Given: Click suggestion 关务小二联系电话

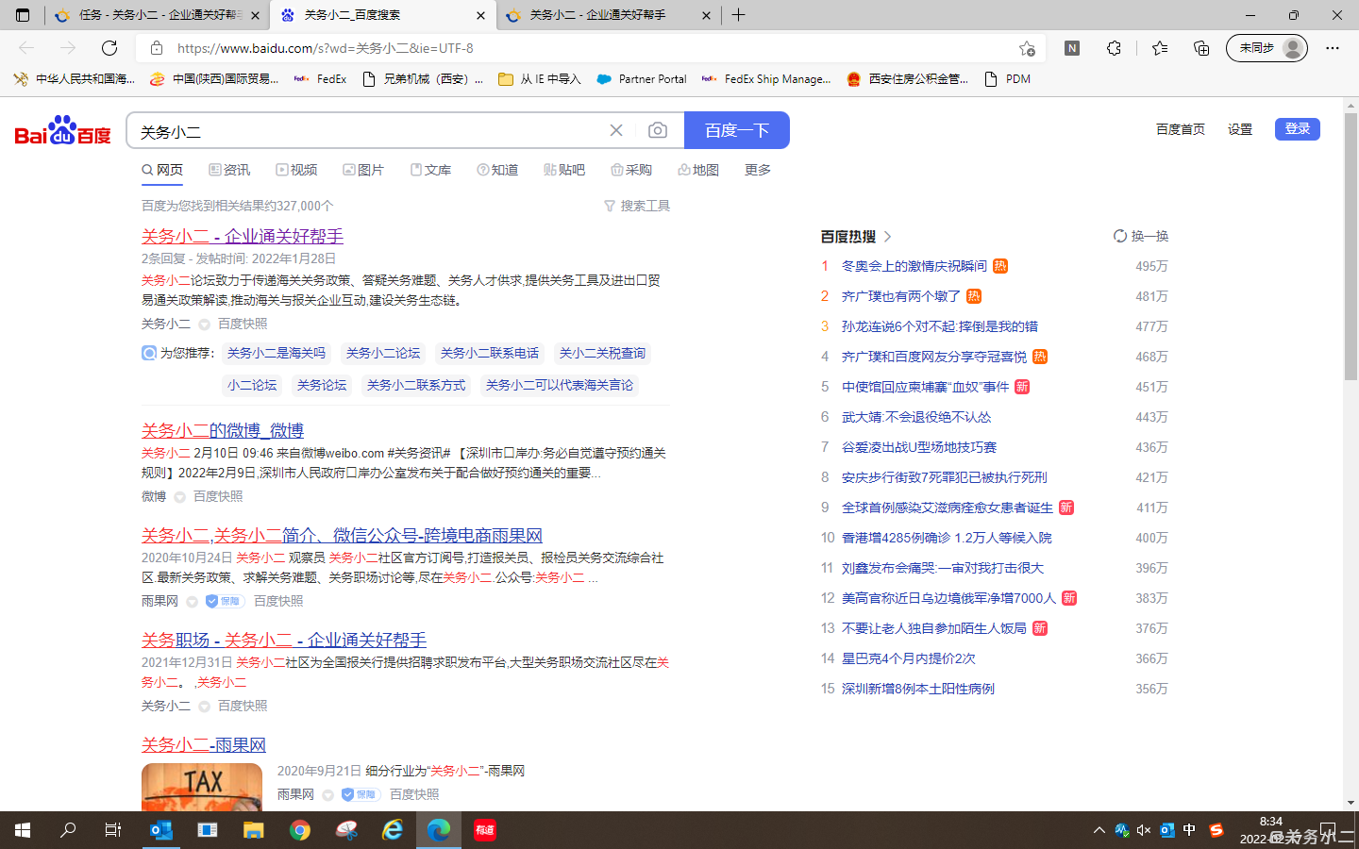Looking at the screenshot, I should (x=490, y=353).
